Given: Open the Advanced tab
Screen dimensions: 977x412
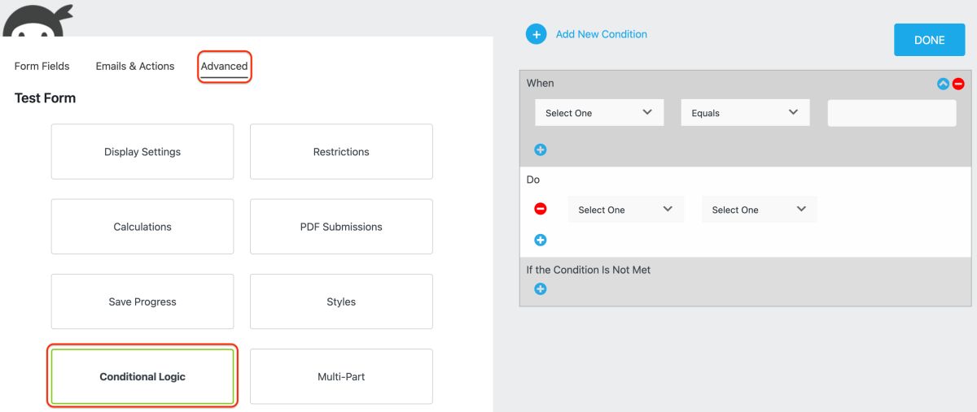Looking at the screenshot, I should pos(224,67).
